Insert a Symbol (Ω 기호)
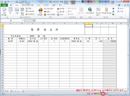The width and height of the screenshot is (130, 96). (120, 11)
